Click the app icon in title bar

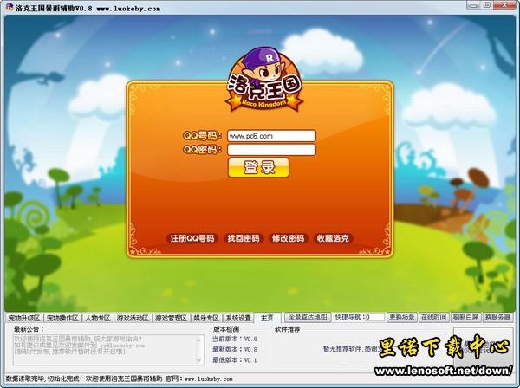10,7
